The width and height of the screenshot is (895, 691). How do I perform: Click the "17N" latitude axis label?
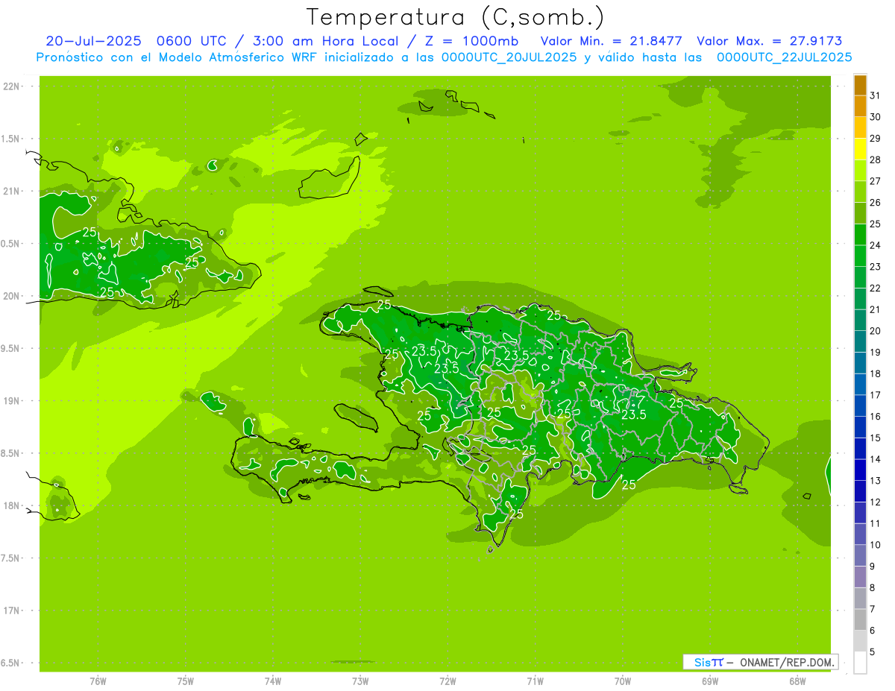pos(12,610)
